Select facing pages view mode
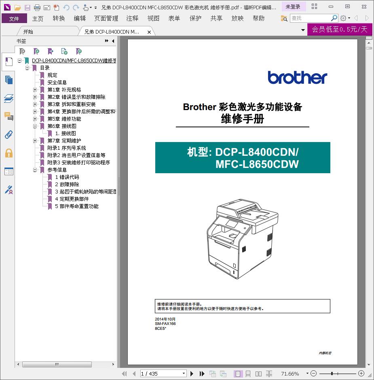This screenshot has height=380, width=374. [258, 374]
